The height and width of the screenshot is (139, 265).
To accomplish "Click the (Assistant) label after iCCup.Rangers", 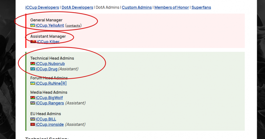I will (x=75, y=103).
